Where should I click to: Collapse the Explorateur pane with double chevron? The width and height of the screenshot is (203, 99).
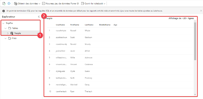pyautogui.click(x=39, y=17)
